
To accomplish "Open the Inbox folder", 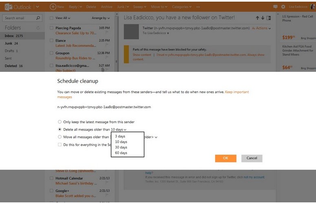I will pyautogui.click(x=22, y=35).
